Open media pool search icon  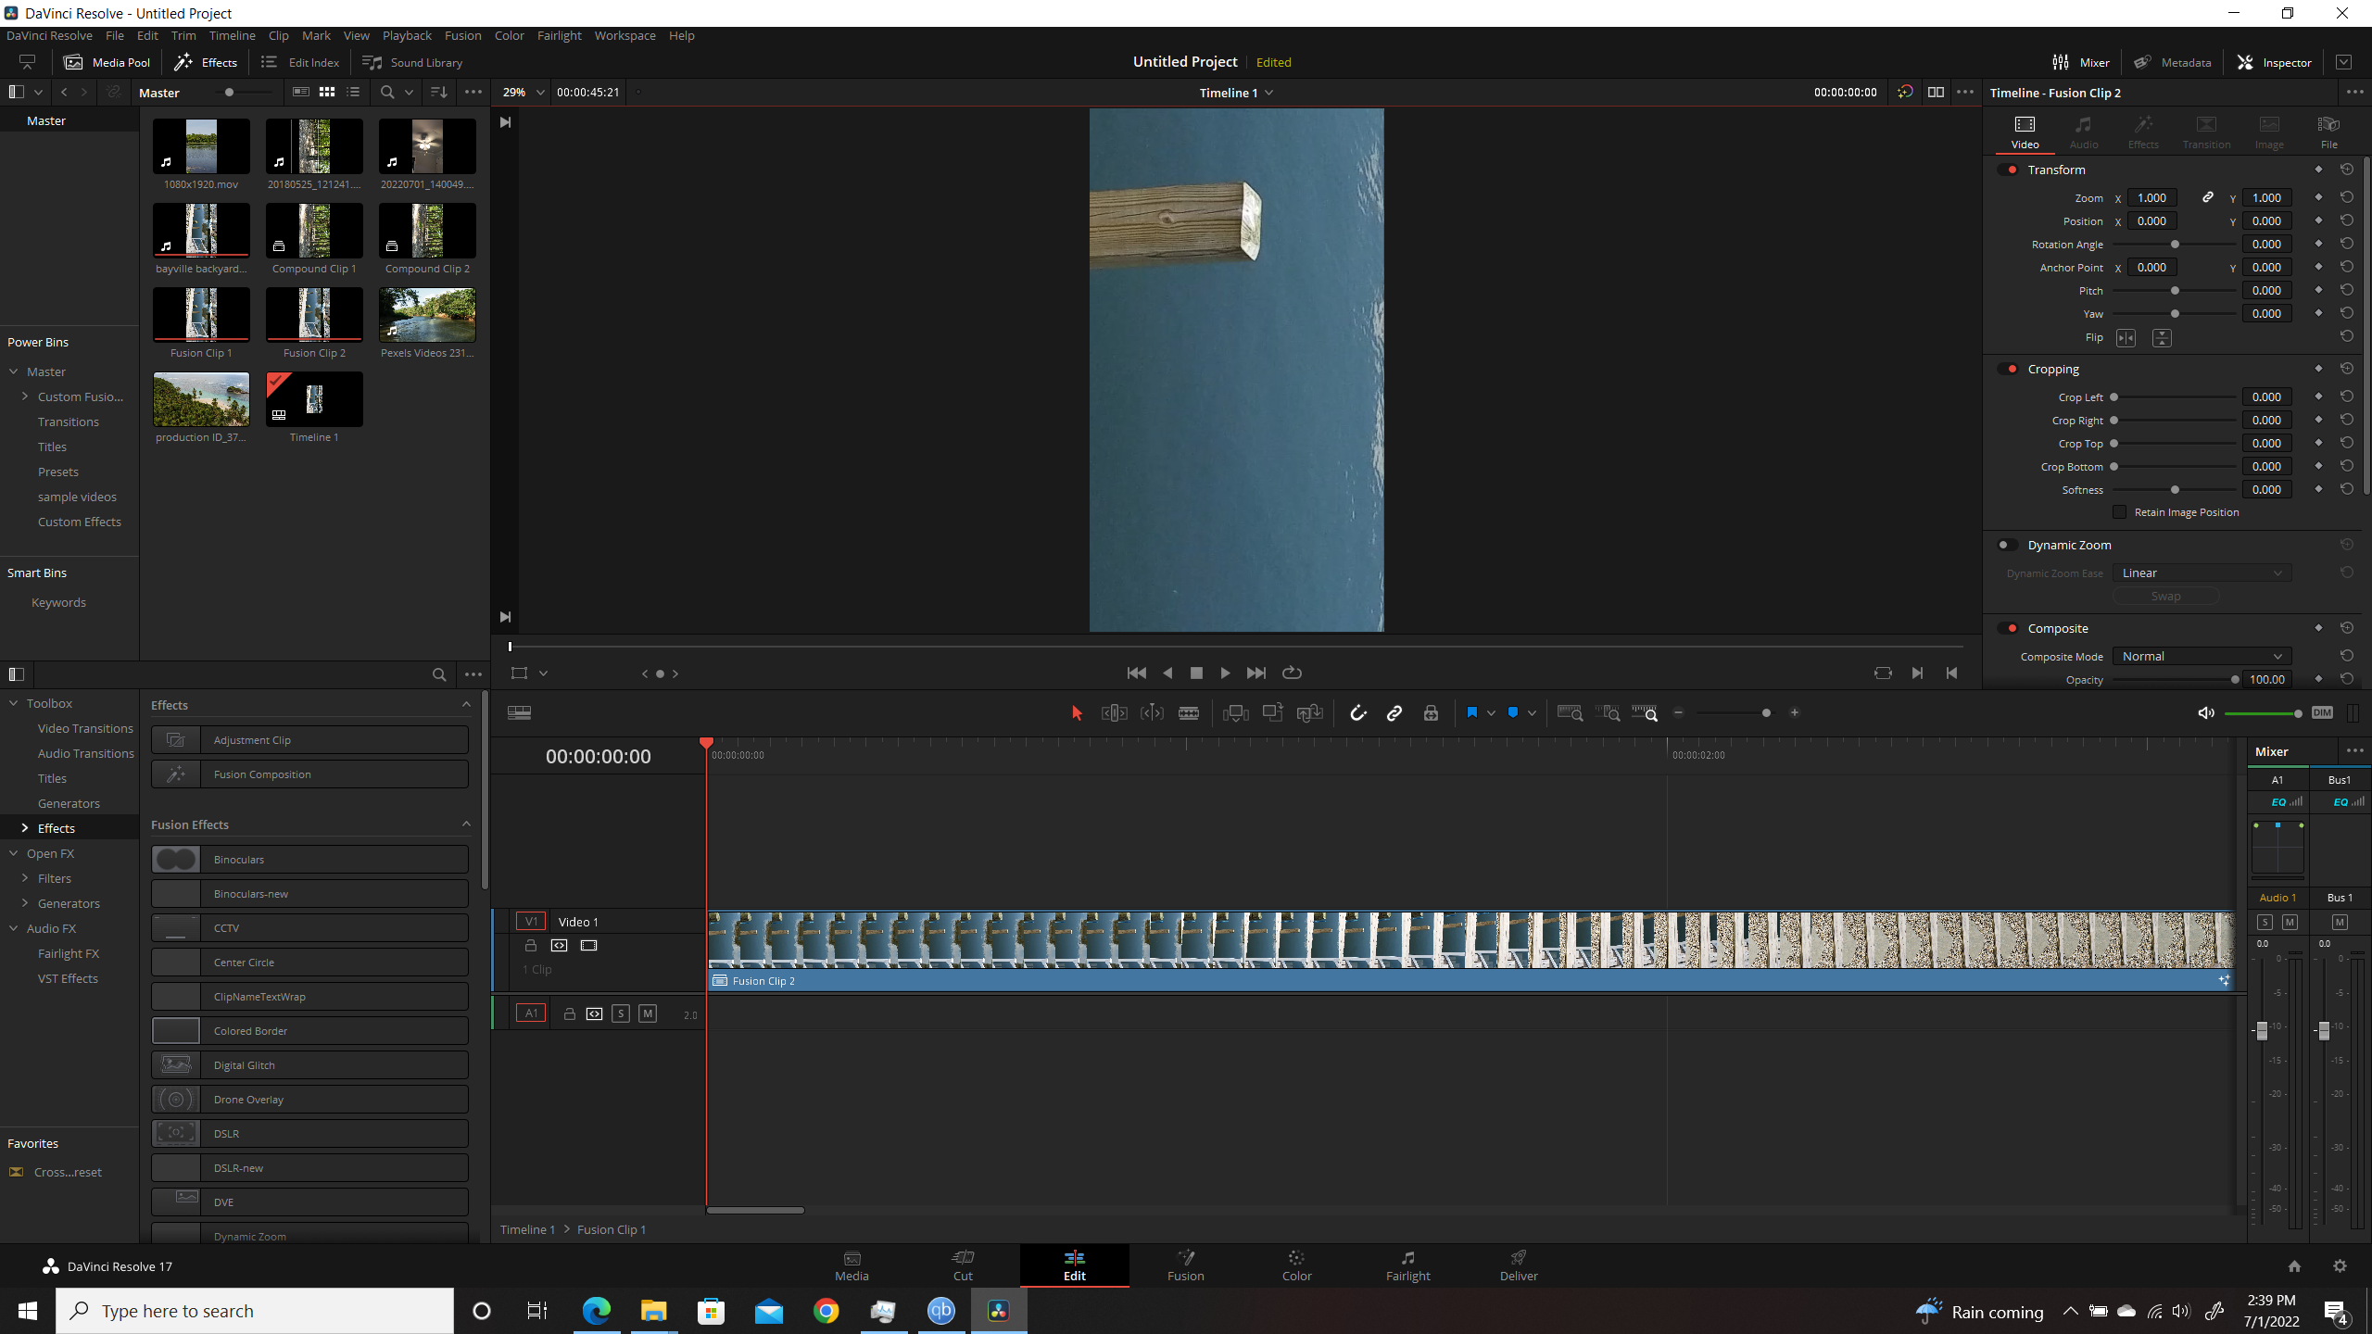[x=387, y=92]
